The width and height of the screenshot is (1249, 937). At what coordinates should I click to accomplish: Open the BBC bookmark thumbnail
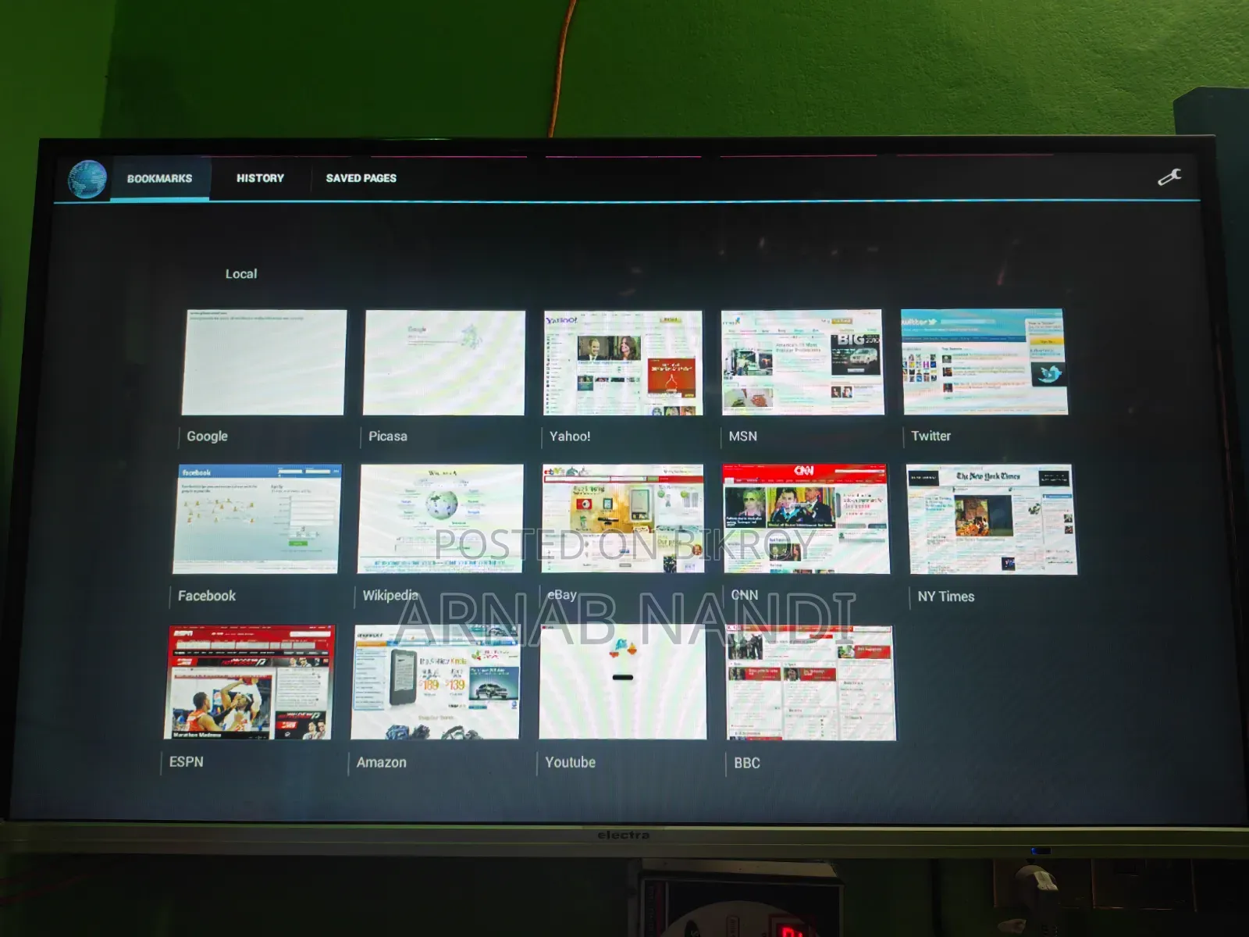click(810, 682)
